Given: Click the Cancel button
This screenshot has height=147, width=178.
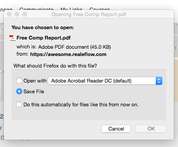Looking at the screenshot, I should tap(116, 129).
